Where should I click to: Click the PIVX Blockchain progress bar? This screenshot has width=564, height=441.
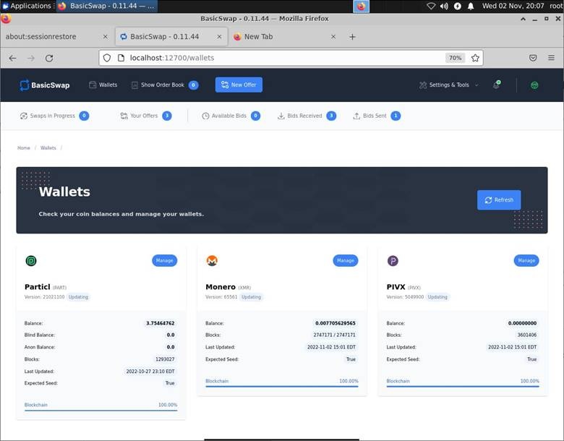coord(463,387)
